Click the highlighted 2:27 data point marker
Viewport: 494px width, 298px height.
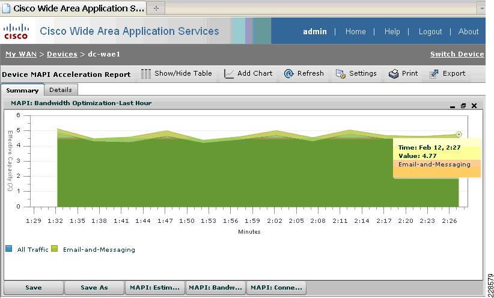(459, 135)
